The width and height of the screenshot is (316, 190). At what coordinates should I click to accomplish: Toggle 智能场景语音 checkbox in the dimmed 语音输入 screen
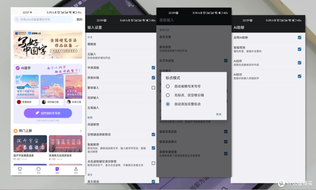tap(226, 132)
